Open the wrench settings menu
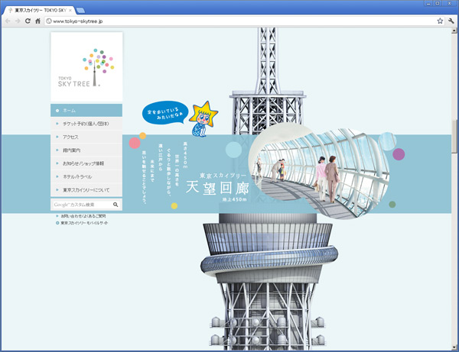This screenshot has width=459, height=352. (451, 21)
